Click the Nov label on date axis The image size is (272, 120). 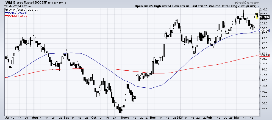[124, 117]
